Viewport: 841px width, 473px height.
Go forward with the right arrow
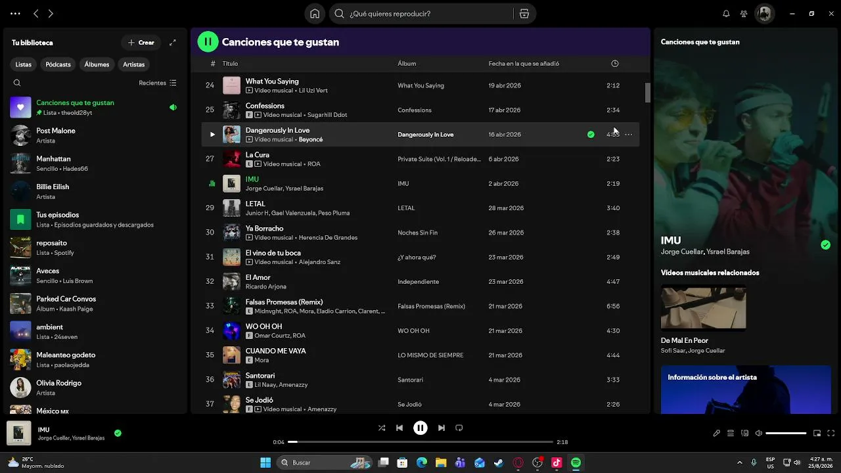(51, 13)
